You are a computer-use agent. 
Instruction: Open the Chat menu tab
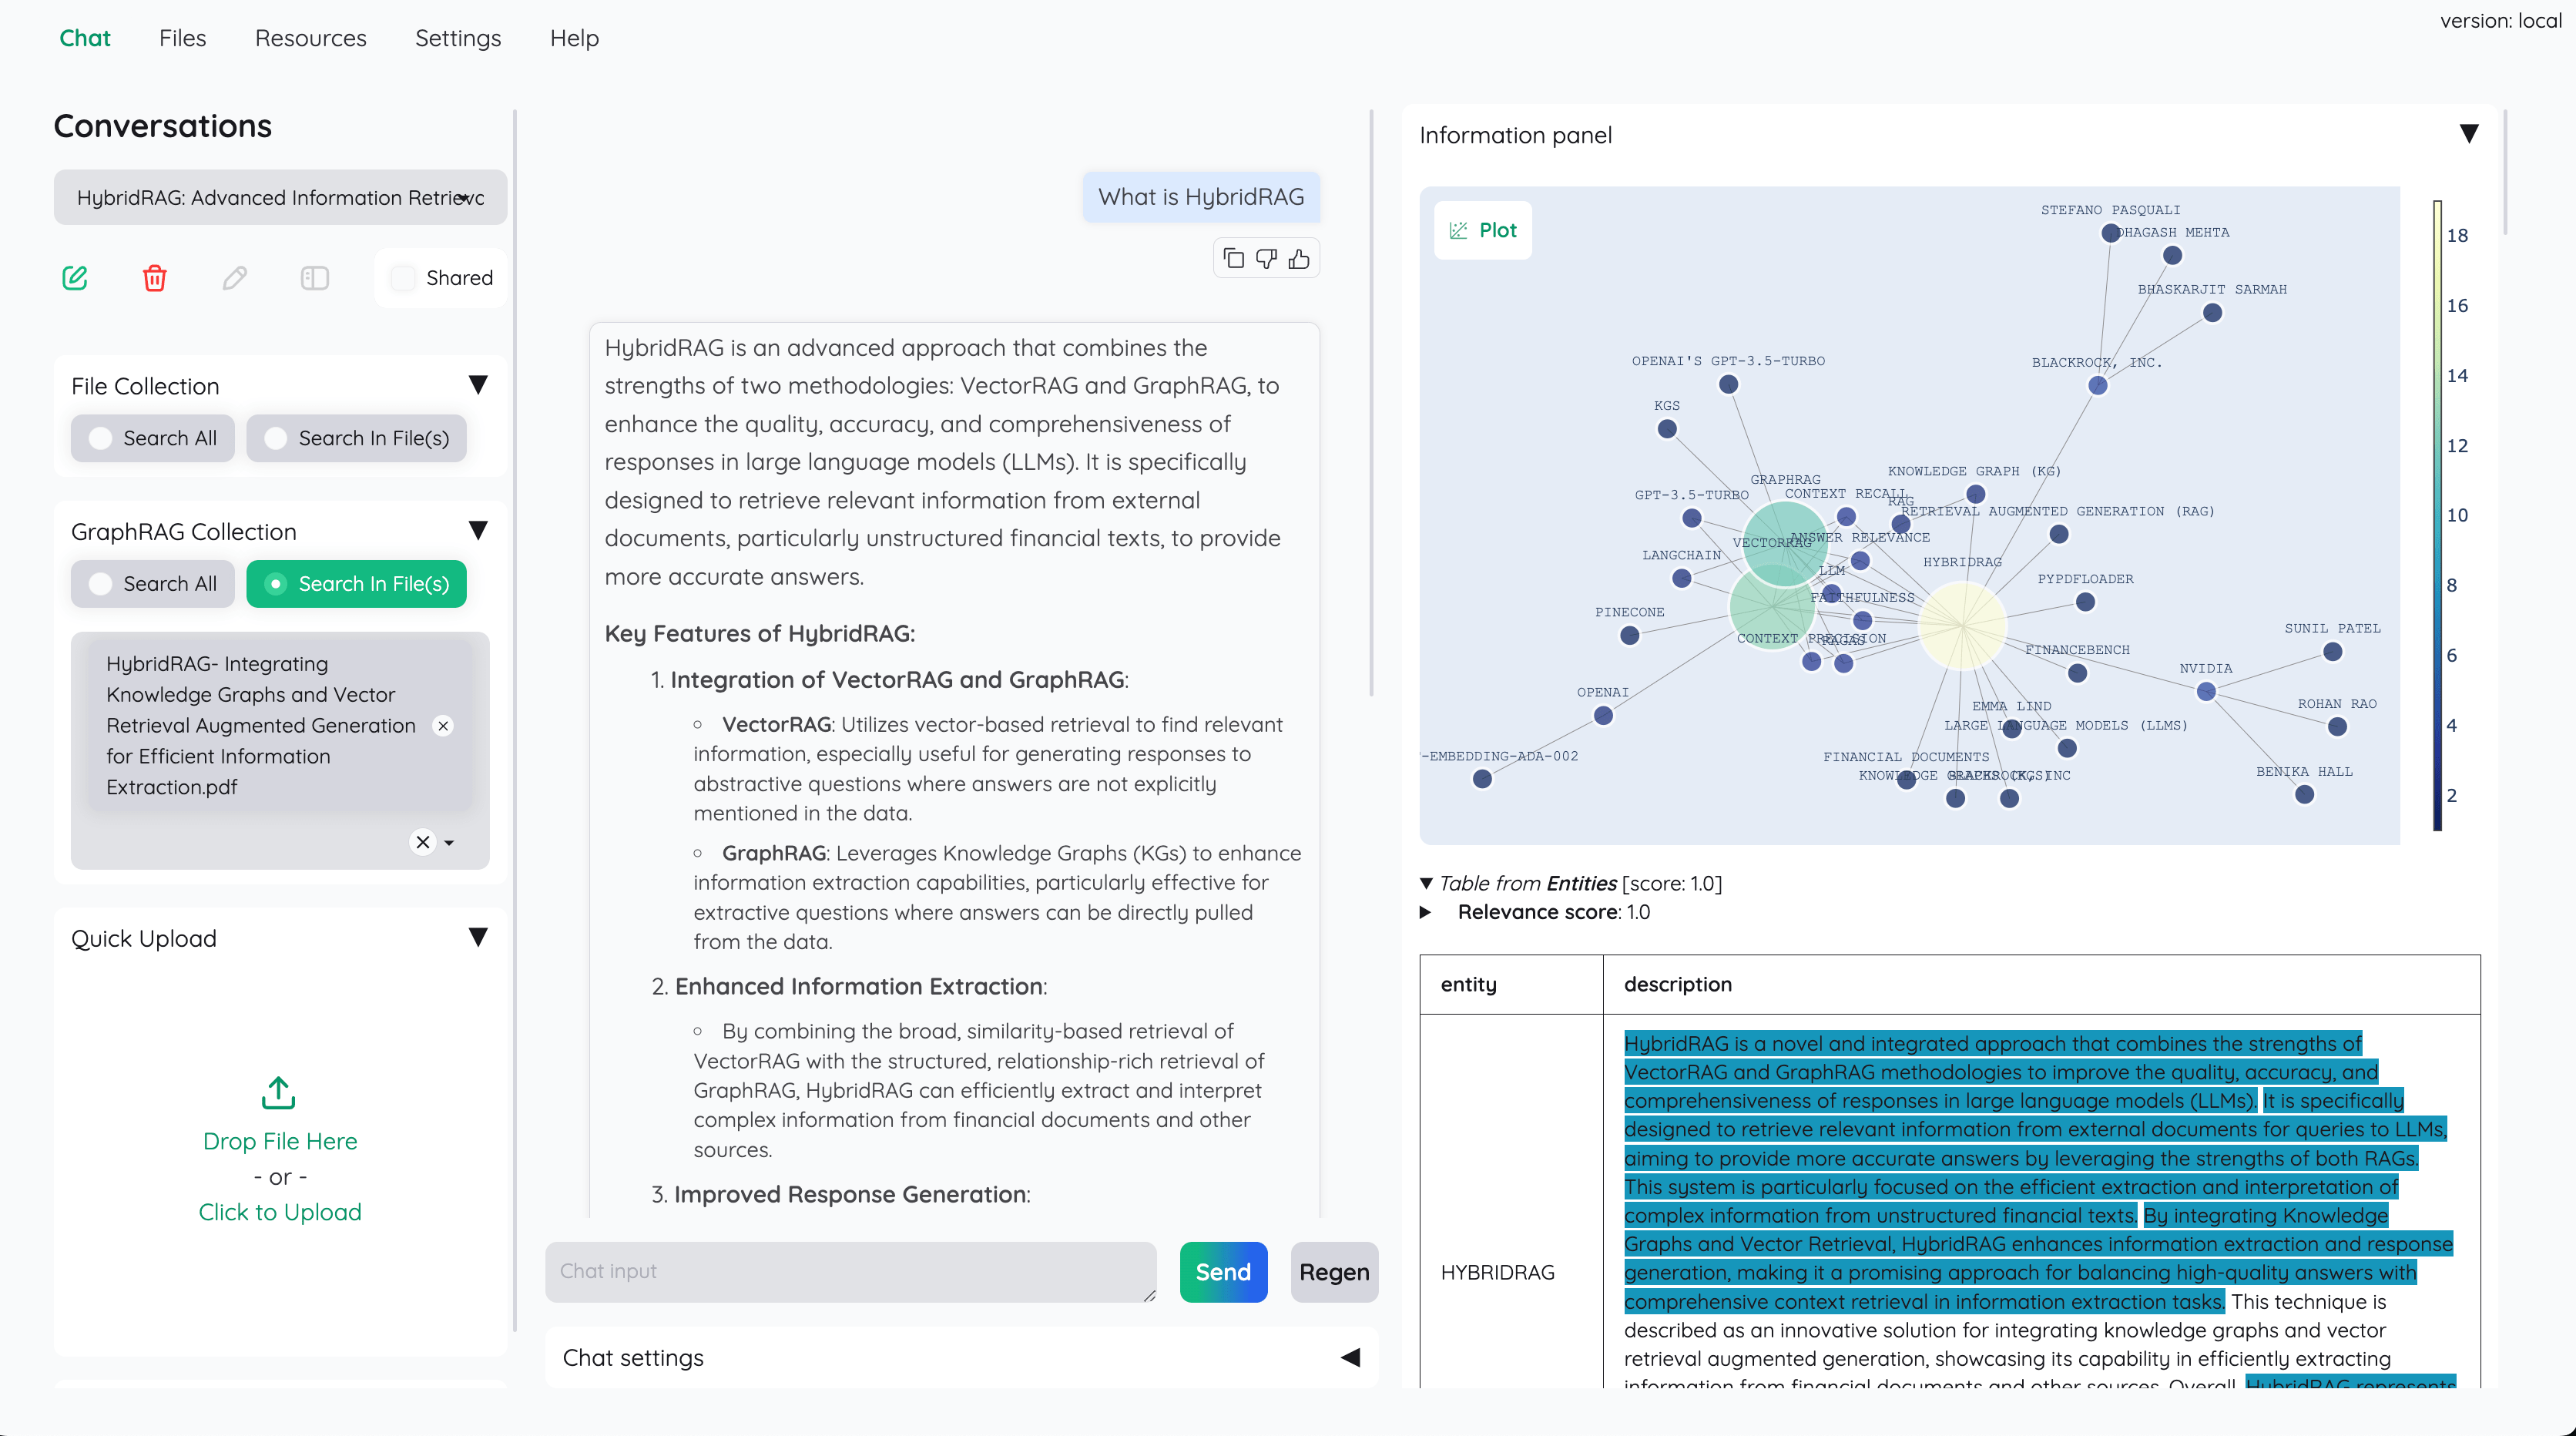pos(85,37)
